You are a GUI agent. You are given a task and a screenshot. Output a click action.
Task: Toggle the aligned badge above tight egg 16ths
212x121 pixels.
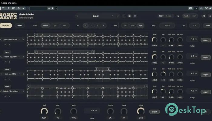pyautogui.click(x=7, y=69)
